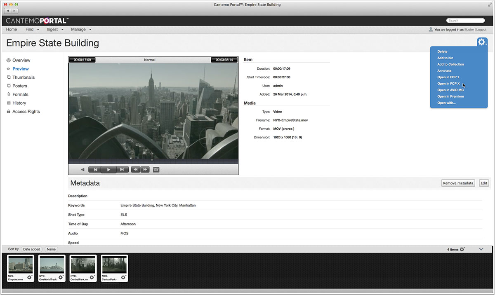Choose Annotate from the actions menu
The image size is (495, 295).
tap(444, 71)
